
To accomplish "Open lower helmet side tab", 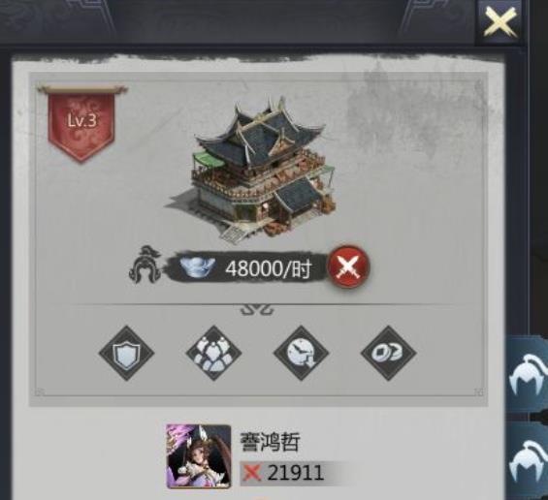I will pos(529,462).
